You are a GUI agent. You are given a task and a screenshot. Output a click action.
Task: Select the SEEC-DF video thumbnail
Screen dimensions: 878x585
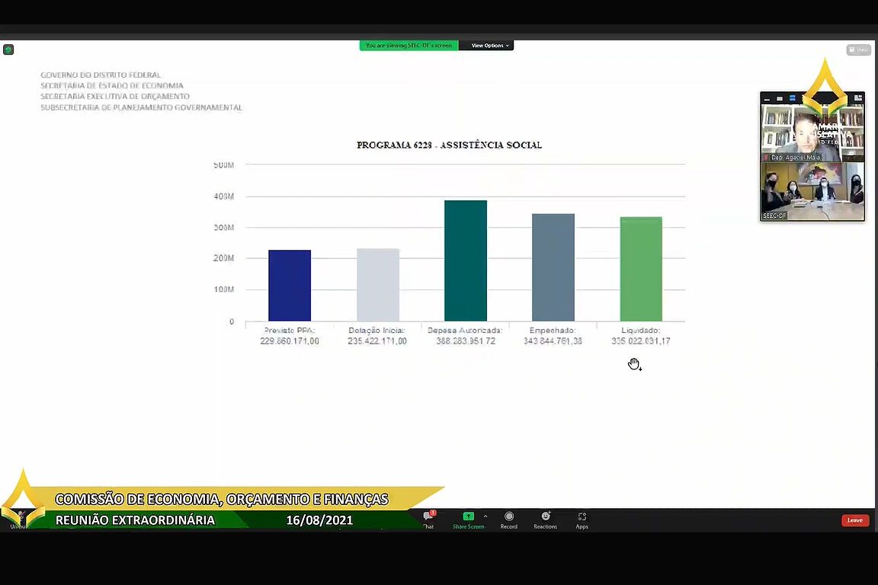click(x=812, y=191)
